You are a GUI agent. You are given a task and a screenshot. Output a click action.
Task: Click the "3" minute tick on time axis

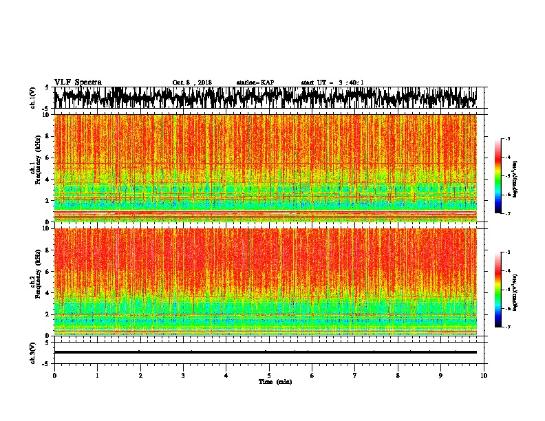[x=183, y=376]
